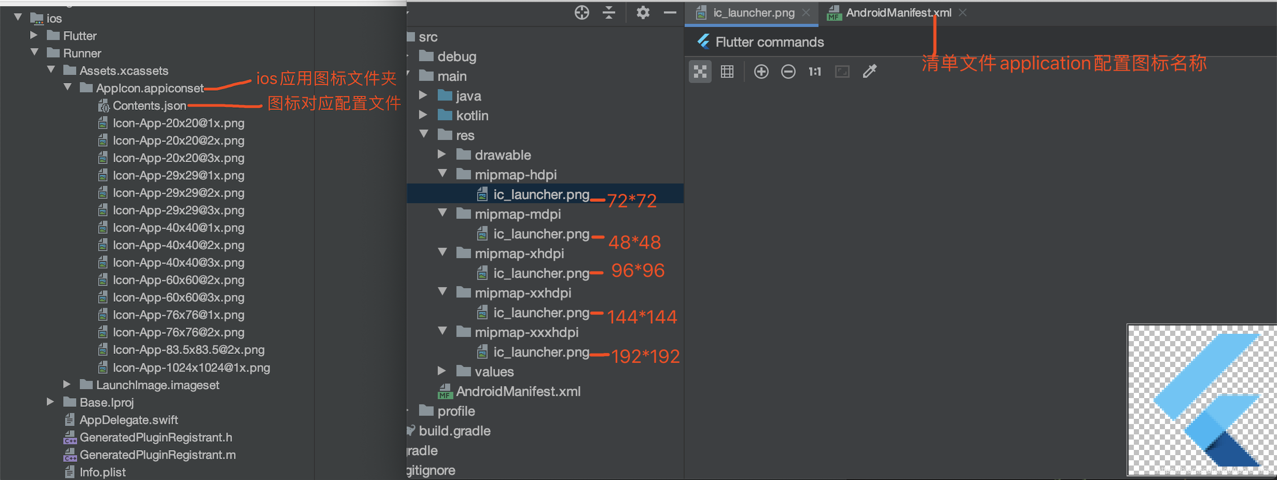Image resolution: width=1277 pixels, height=480 pixels.
Task: Collapse the Runner folder
Action: [35, 52]
